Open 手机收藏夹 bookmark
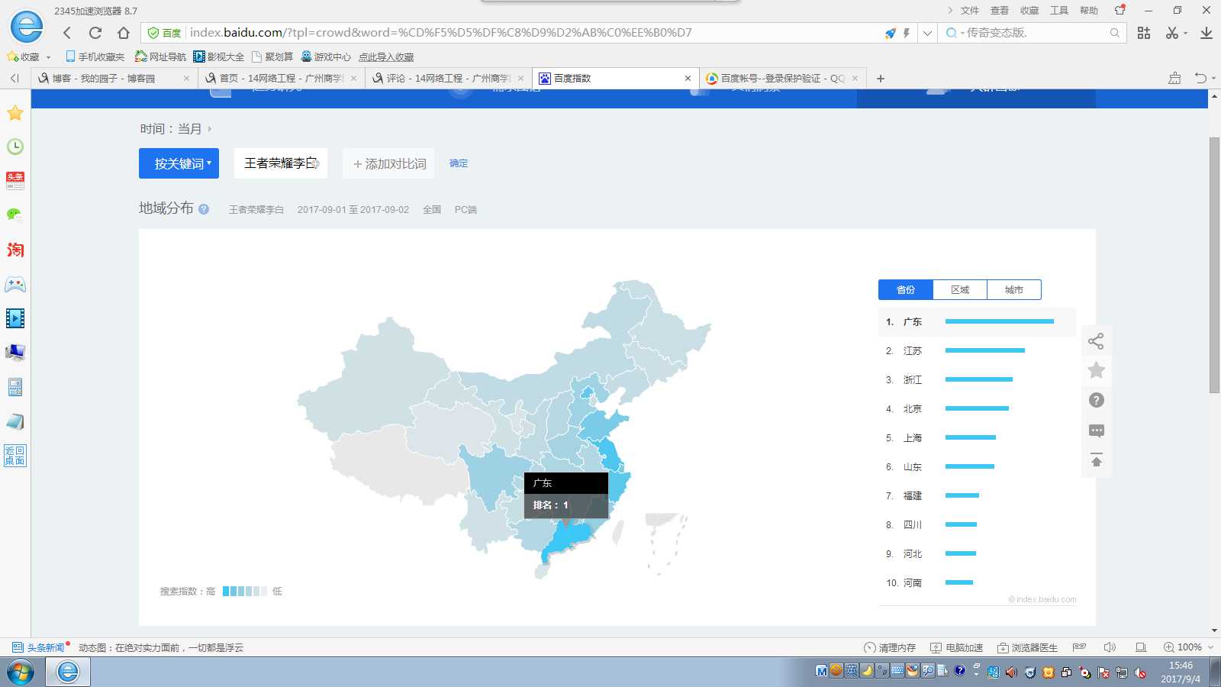1221x687 pixels. 95,57
